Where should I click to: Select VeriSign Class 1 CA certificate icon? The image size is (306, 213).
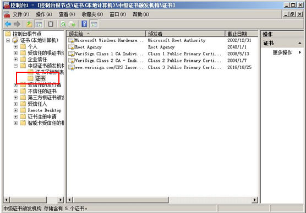(72, 54)
